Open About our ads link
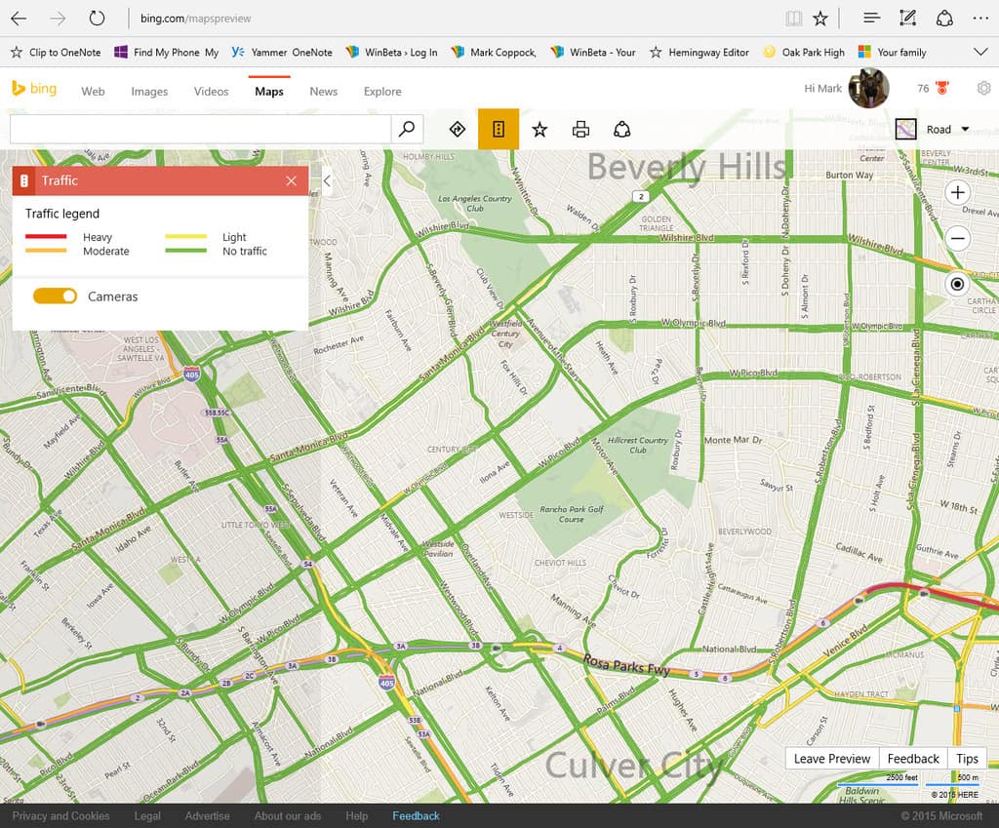The image size is (999, 828). [288, 816]
